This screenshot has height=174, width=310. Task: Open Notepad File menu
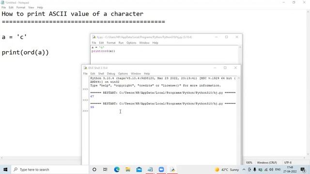point(3,8)
